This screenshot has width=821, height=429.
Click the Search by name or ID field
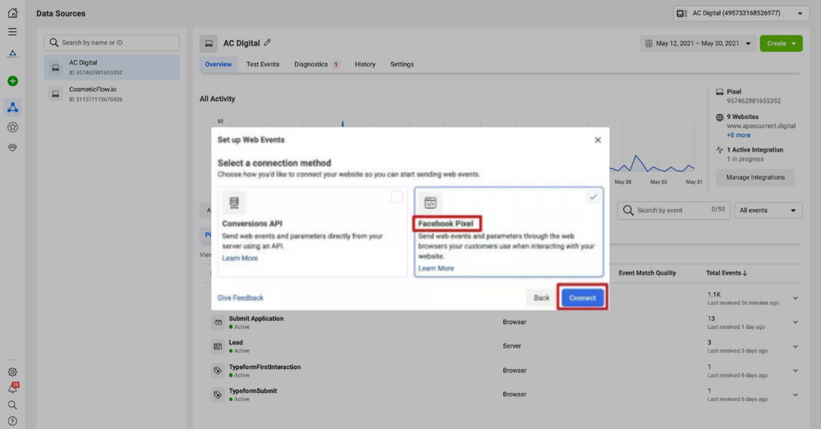click(x=112, y=43)
